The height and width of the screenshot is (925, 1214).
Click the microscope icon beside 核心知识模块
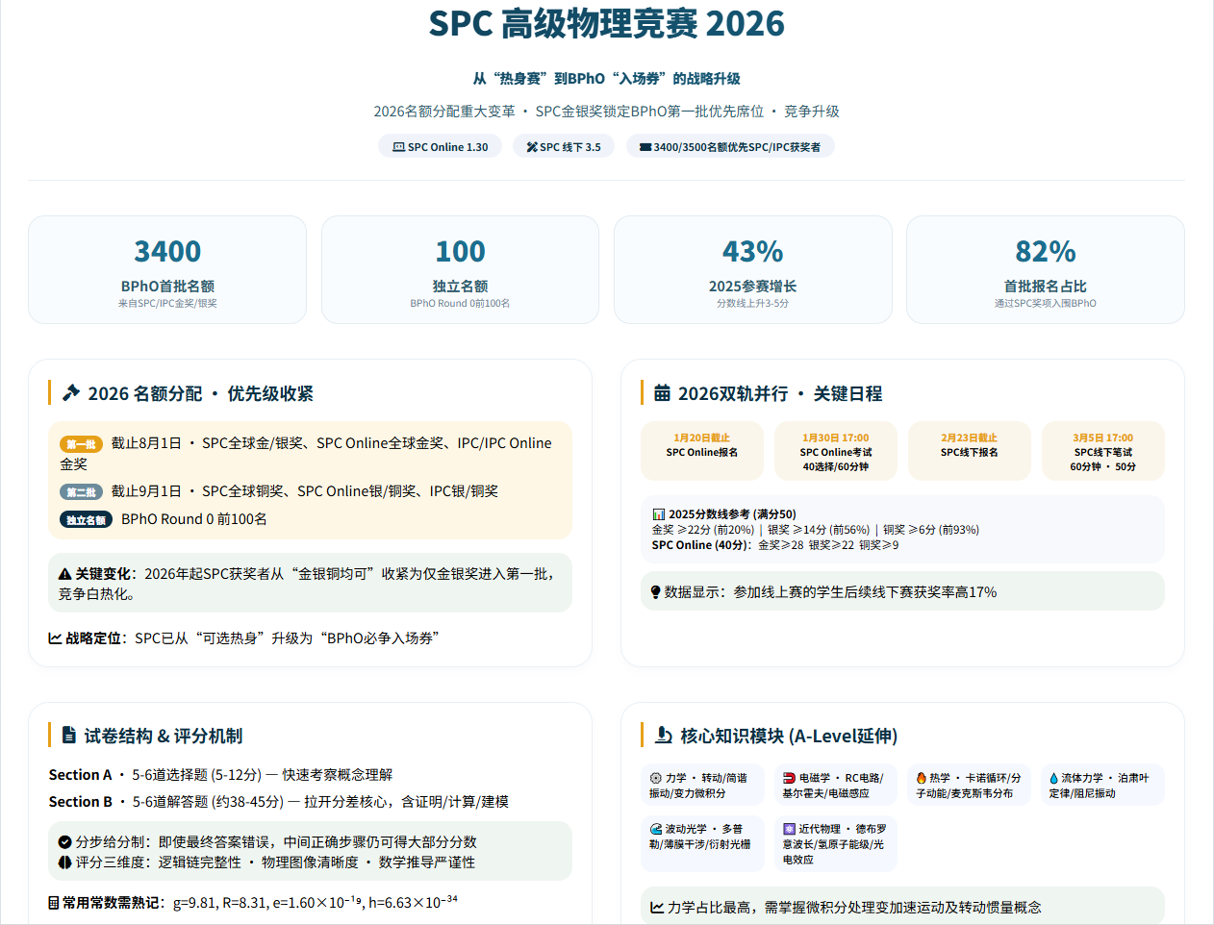(x=664, y=736)
